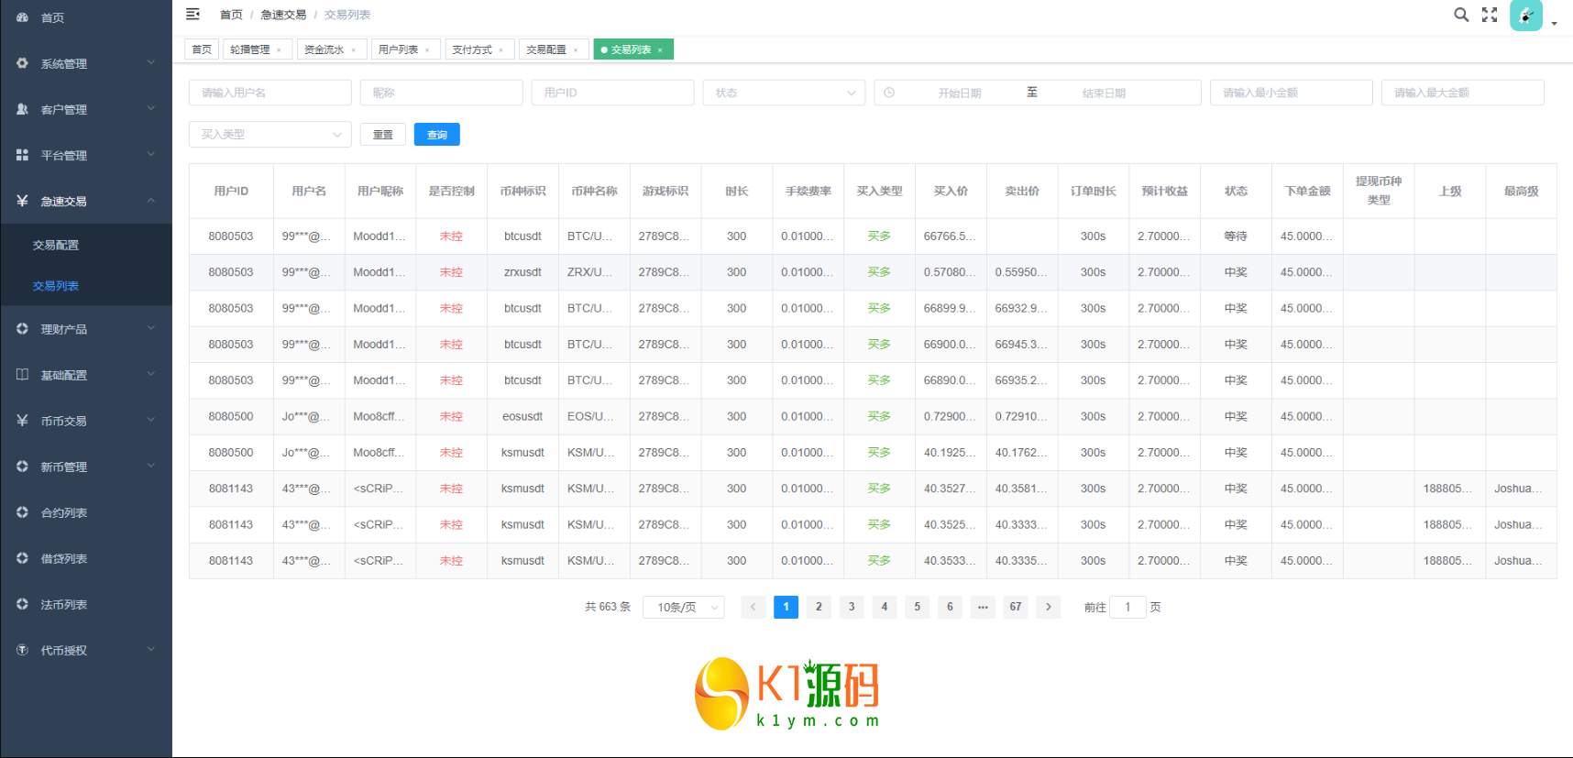Screen dimensions: 1573x758
Task: Go to next page arrow
Action: tap(1049, 607)
